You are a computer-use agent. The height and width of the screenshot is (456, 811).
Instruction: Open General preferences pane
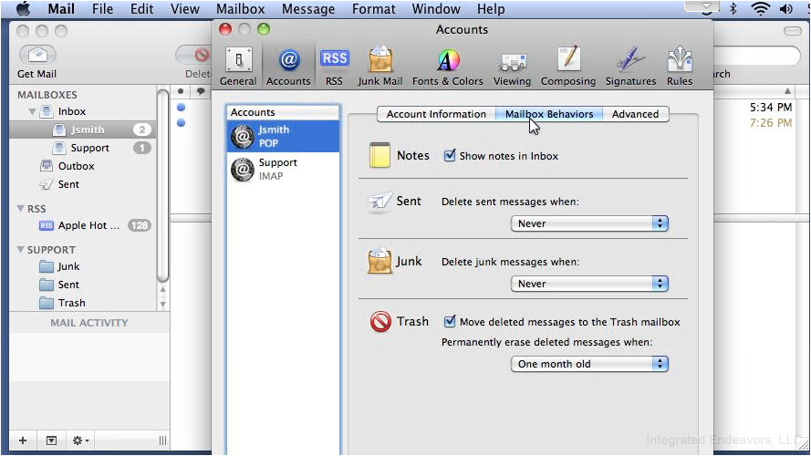click(238, 67)
